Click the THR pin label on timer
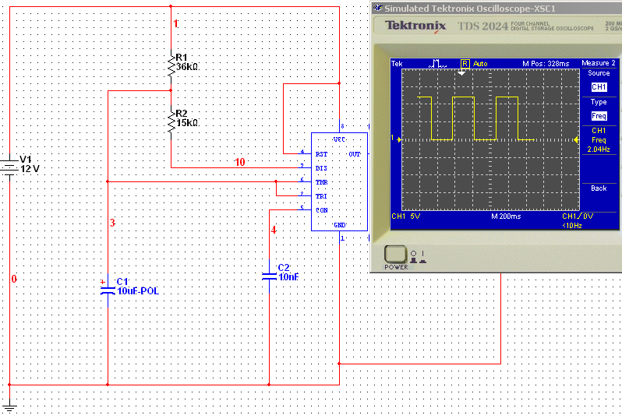 (321, 182)
